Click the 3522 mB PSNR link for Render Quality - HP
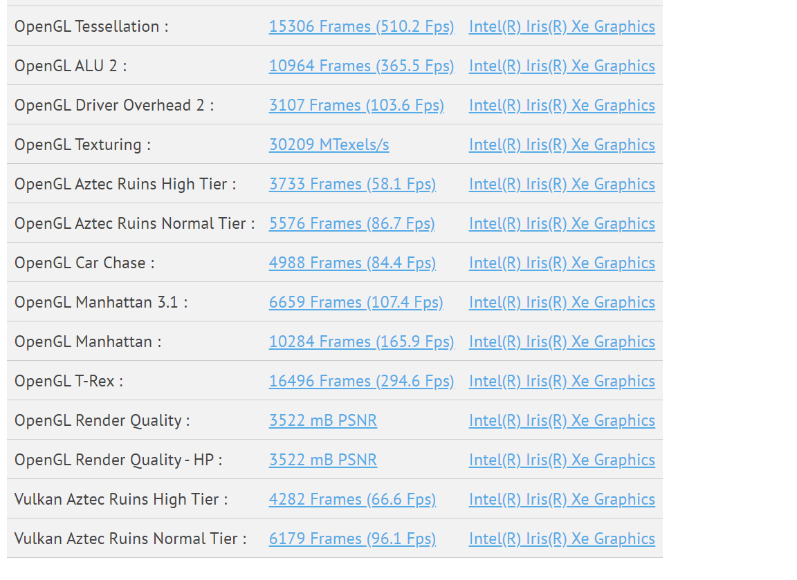 (323, 460)
